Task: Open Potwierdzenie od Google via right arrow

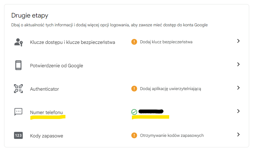Action: pos(238,64)
